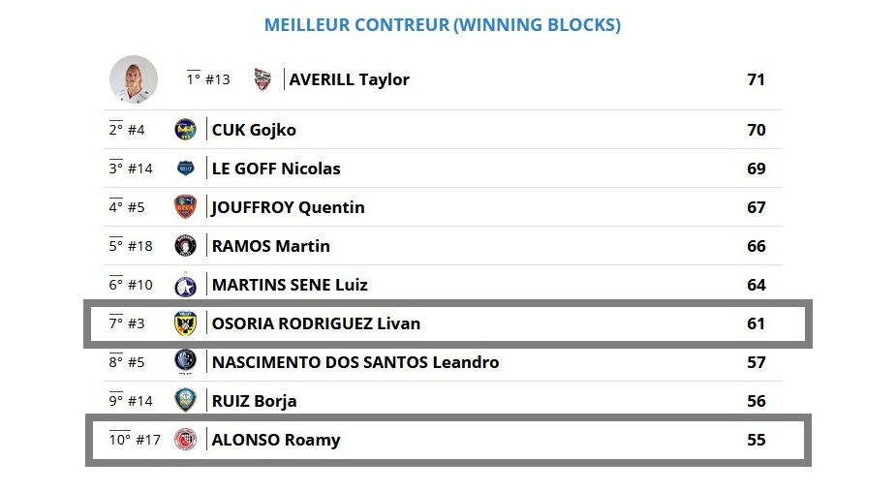Select the LE GOFF Nicolas name
This screenshot has width=896, height=492.
276,169
